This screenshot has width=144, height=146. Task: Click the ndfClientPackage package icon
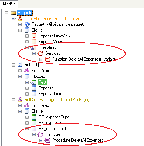pos(20,100)
